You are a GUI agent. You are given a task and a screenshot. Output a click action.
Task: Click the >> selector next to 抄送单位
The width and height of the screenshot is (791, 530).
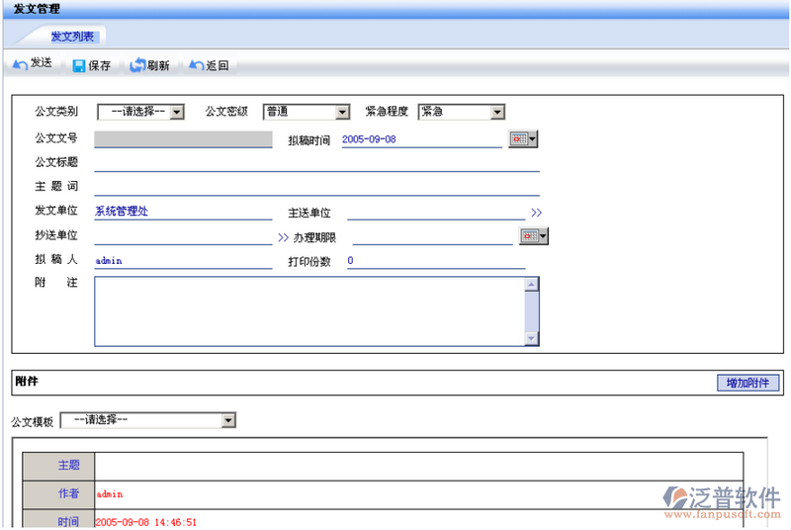tap(283, 237)
